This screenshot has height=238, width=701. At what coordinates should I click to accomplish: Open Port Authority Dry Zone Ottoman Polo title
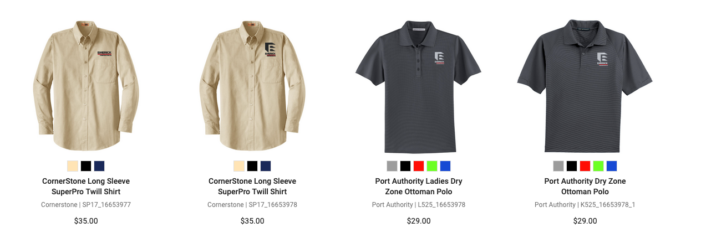(585, 187)
